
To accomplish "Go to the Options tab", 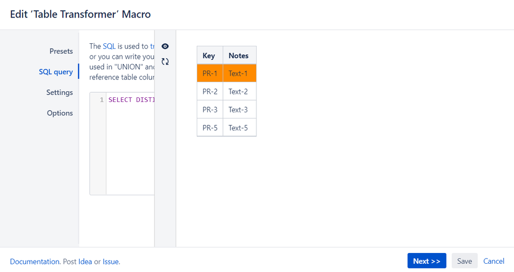I will click(60, 113).
